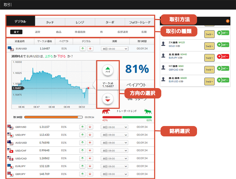Click the orange 残り時間 progress bar

click(x=53, y=117)
